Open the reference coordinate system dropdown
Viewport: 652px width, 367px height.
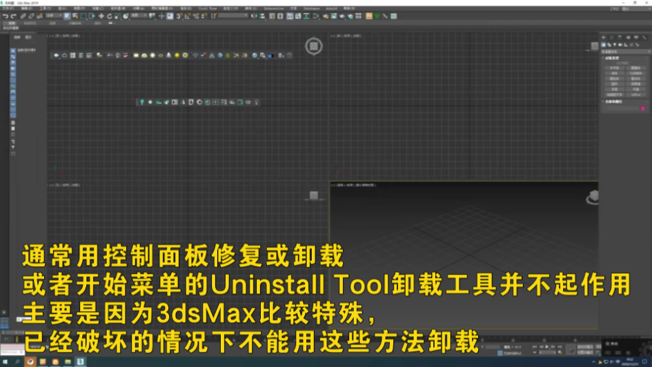tap(139, 16)
